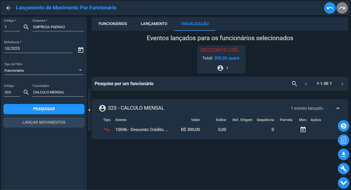Click the Referência field 10/2025
The image size is (351, 190).
click(x=38, y=49)
